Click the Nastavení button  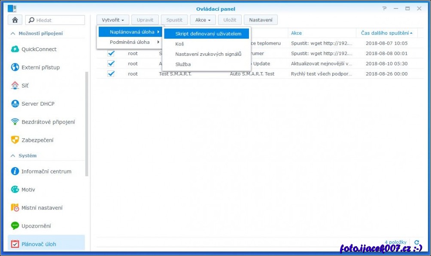pyautogui.click(x=261, y=20)
